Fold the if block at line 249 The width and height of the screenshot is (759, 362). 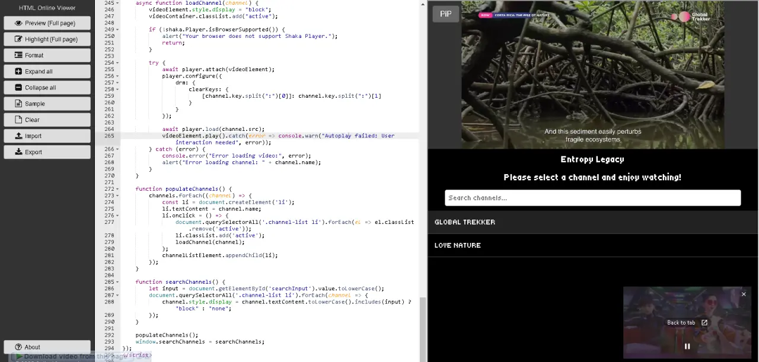click(117, 30)
